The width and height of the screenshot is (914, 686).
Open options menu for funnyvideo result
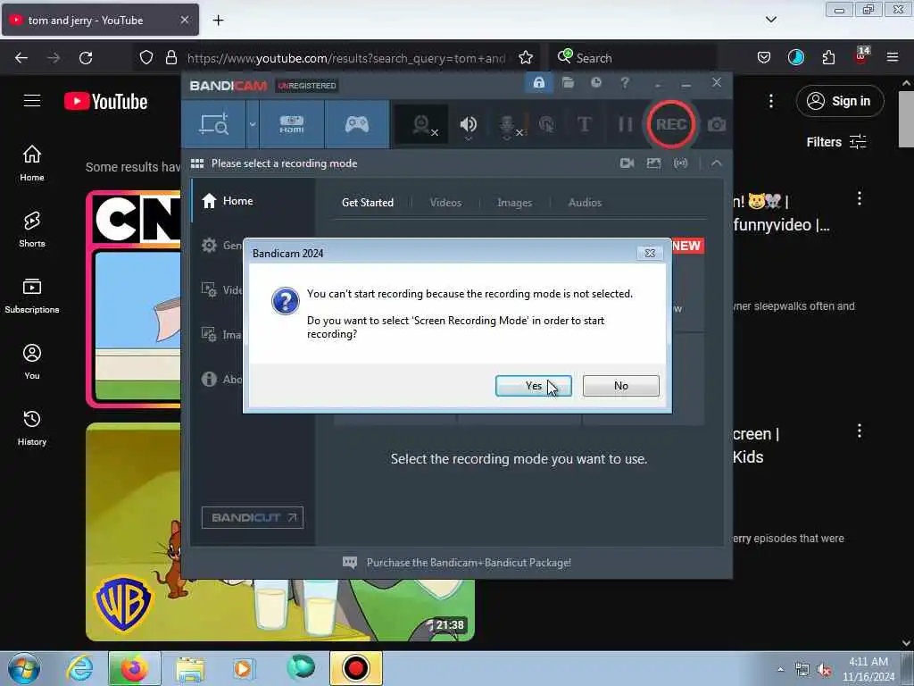[x=860, y=198]
